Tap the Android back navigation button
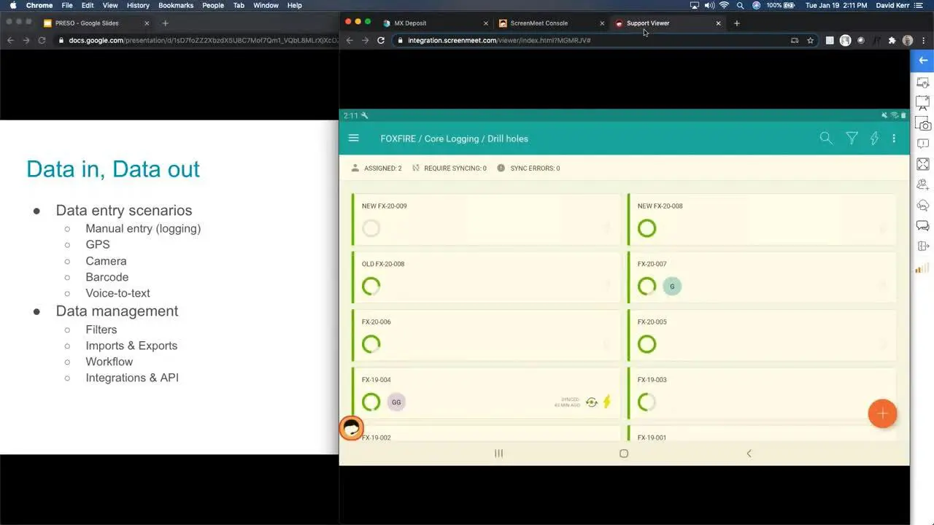The width and height of the screenshot is (934, 525). pyautogui.click(x=749, y=453)
